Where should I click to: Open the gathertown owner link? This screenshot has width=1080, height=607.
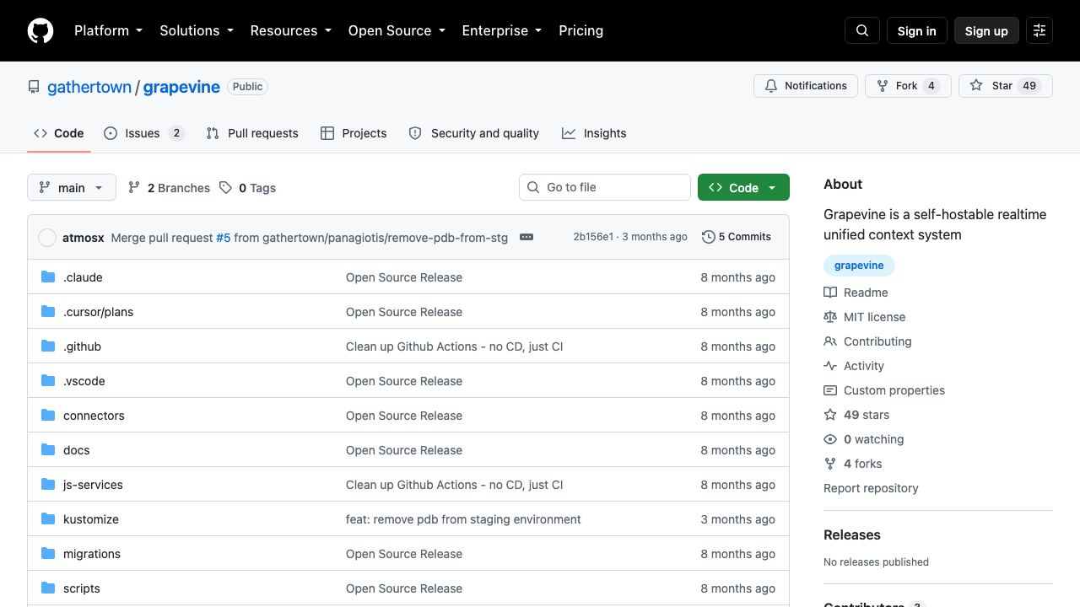(89, 87)
